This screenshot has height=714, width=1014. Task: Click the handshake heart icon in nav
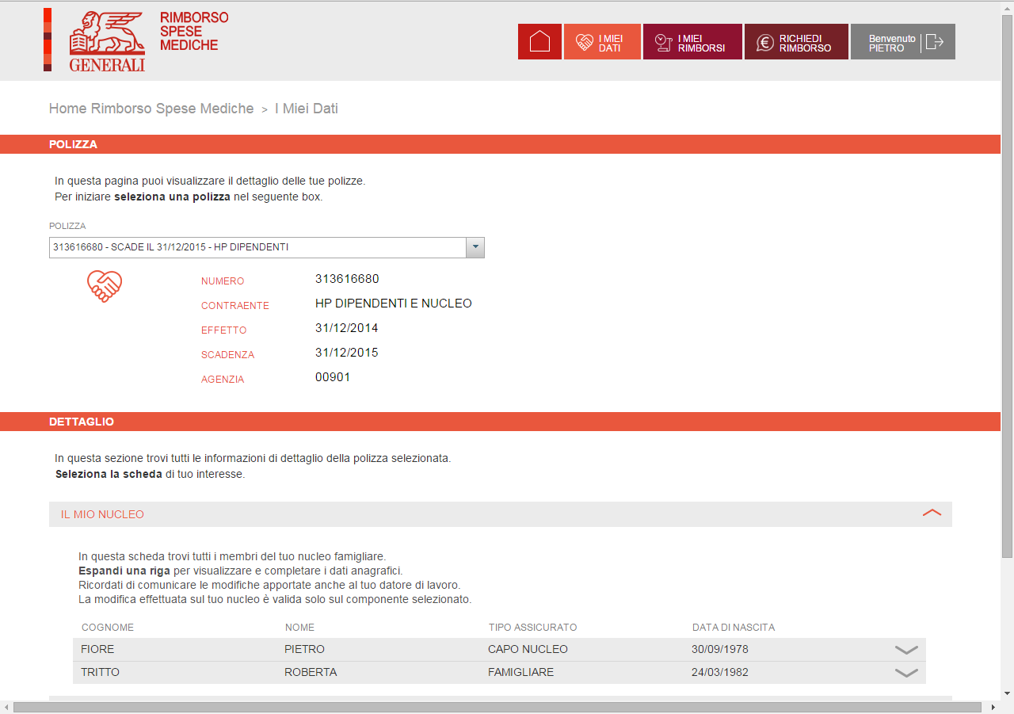pos(585,43)
